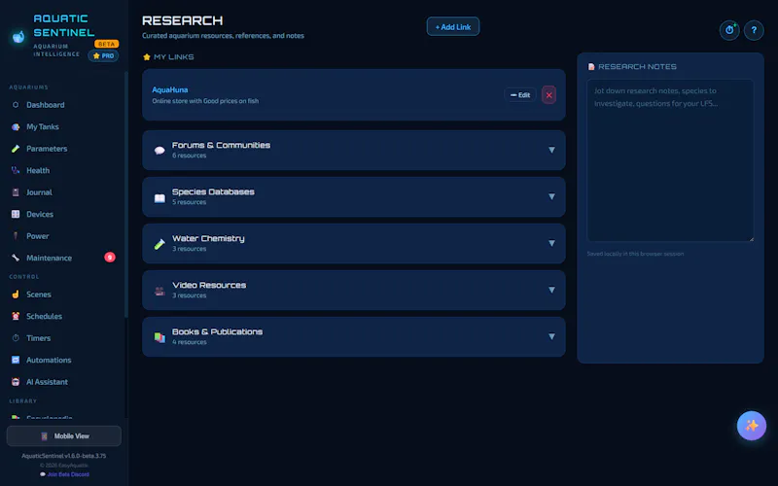Expand Forums & Communities chevron arrow
The height and width of the screenshot is (486, 778).
[551, 150]
